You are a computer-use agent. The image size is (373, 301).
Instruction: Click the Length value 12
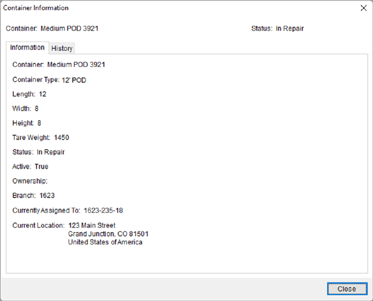(42, 94)
